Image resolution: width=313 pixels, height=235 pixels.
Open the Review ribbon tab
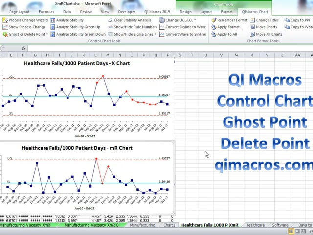[86, 12]
